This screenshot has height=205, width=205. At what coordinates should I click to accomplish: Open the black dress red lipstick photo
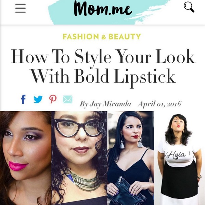[131, 158]
